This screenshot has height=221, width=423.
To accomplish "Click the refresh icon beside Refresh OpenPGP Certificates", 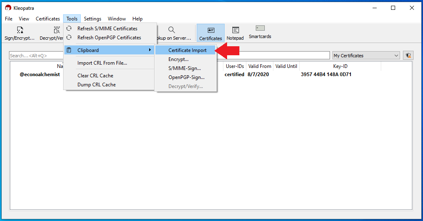I will pos(69,38).
